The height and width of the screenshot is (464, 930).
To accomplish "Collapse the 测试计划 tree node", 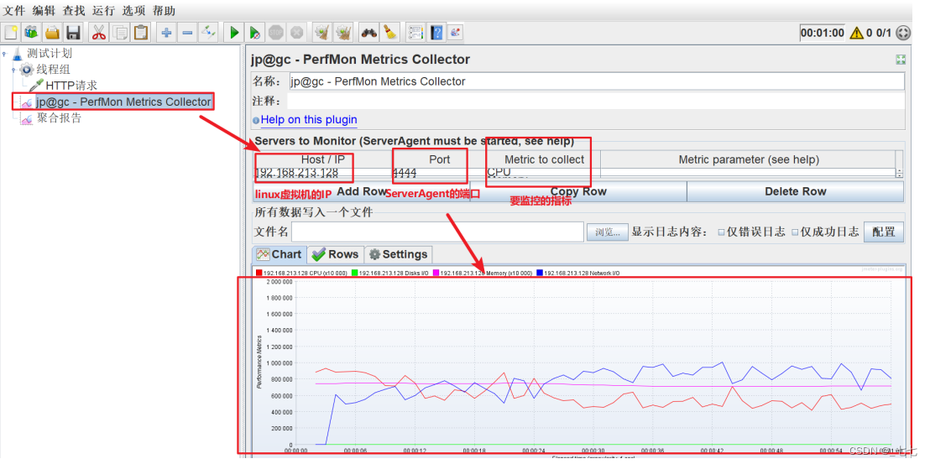I will coord(4,54).
